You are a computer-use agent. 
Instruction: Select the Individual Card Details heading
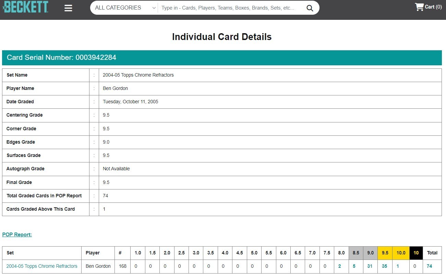(x=222, y=37)
